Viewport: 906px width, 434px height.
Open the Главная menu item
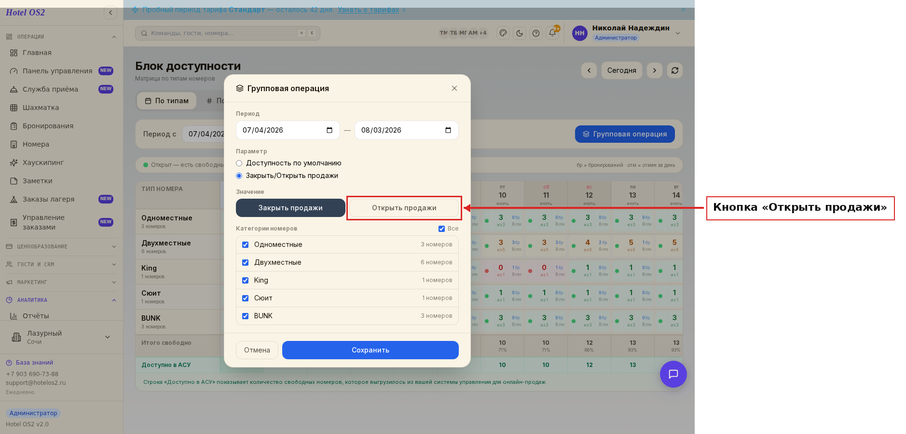[x=62, y=53]
